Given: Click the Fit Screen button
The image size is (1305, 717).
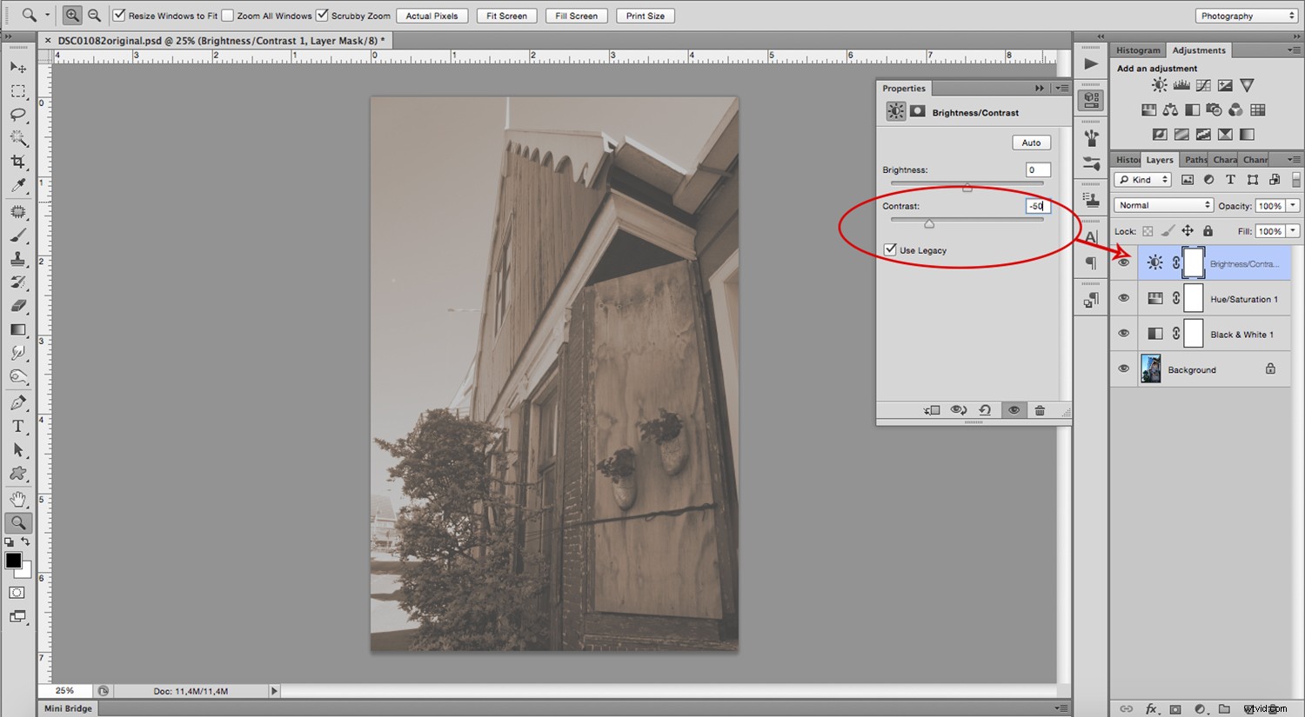Looking at the screenshot, I should point(505,15).
